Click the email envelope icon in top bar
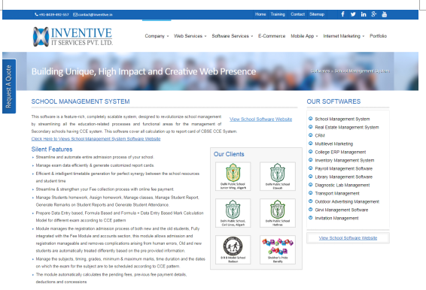Image resolution: width=426 pixels, height=290 pixels. (75, 14)
